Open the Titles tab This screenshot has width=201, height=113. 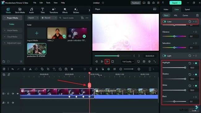(43, 10)
